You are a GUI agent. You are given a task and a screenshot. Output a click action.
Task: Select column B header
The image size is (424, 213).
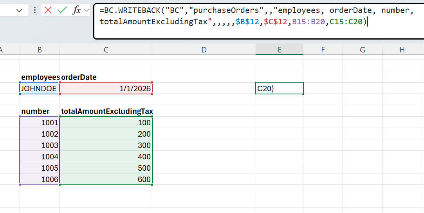[x=40, y=49]
